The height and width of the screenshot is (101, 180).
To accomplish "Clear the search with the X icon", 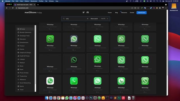I will point(87,19).
